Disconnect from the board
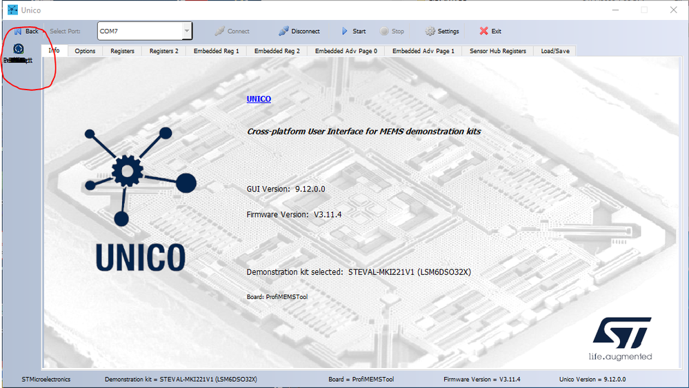Viewport: 689px width, 388px height. [299, 31]
